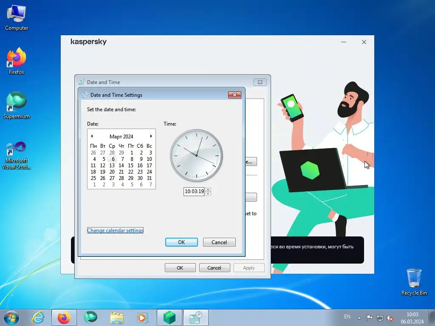This screenshot has height=326, width=435.
Task: Confirm Date and Time Settings with OK
Action: (x=181, y=242)
